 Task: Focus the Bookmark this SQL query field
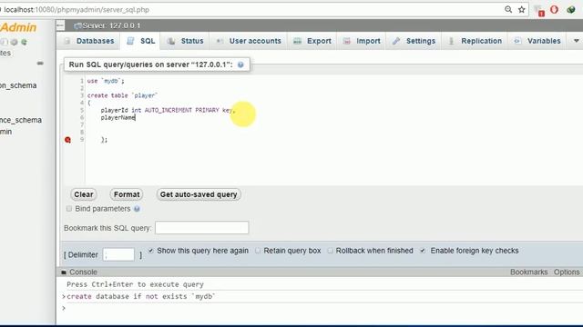tap(202, 228)
